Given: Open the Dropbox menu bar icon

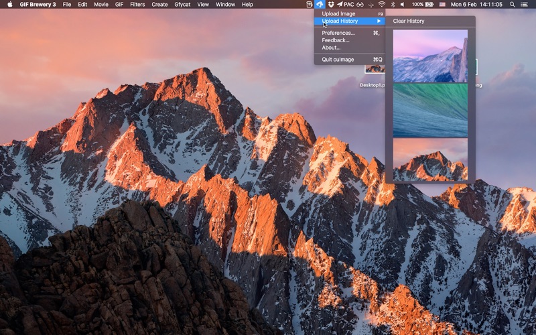Looking at the screenshot, I should click(330, 5).
